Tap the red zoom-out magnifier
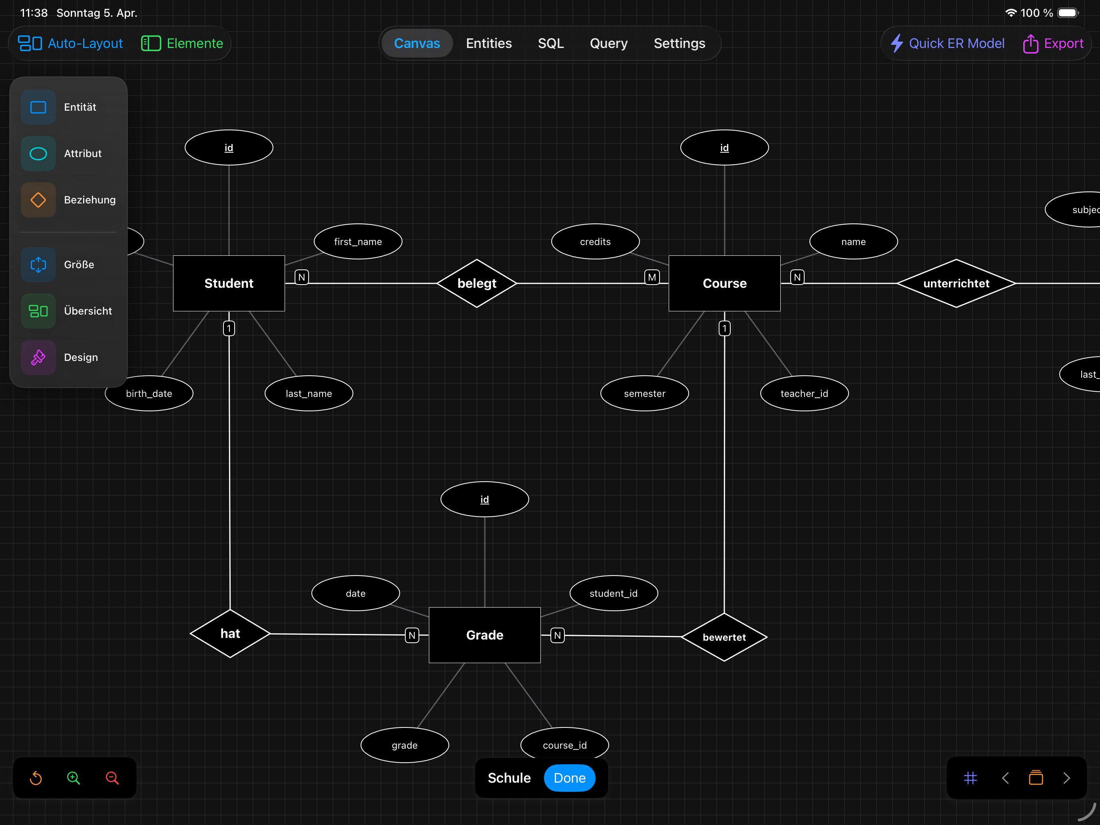 (112, 778)
